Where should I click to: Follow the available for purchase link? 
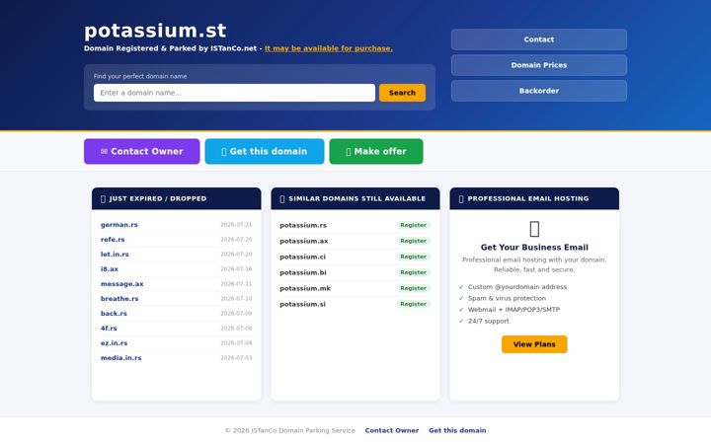(328, 48)
